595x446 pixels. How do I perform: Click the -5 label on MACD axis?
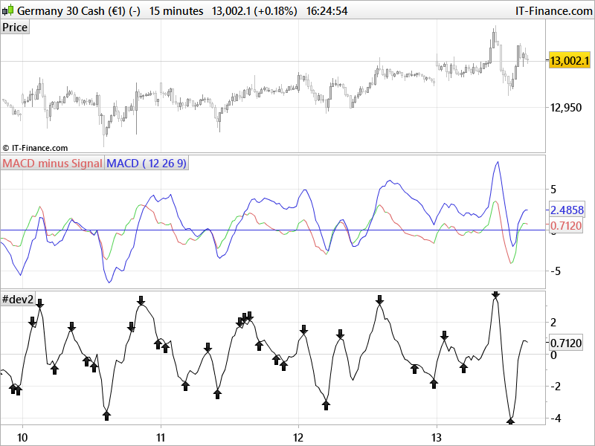click(555, 271)
